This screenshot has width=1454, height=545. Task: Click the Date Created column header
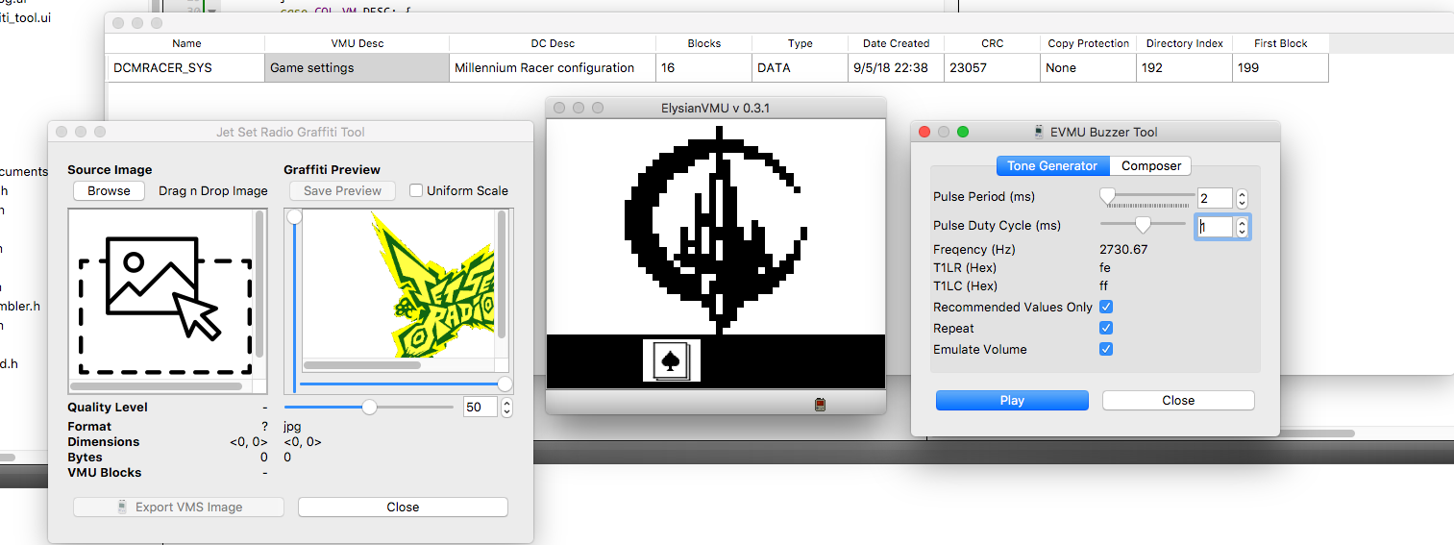click(x=896, y=43)
